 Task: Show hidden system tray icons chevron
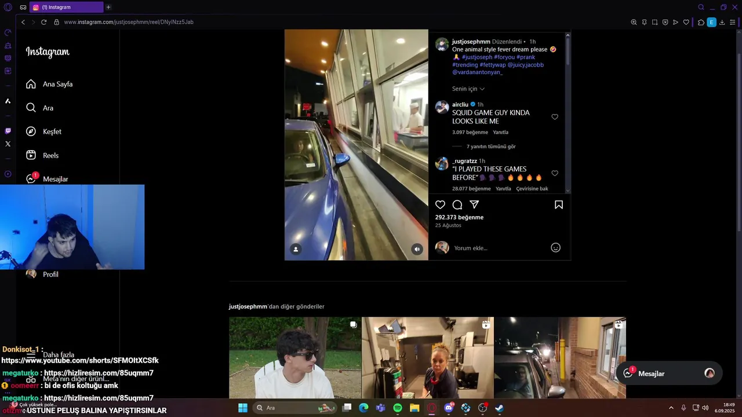tap(671, 408)
